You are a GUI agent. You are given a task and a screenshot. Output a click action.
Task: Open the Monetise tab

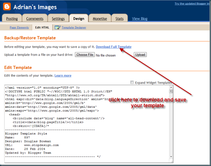tap(100, 19)
